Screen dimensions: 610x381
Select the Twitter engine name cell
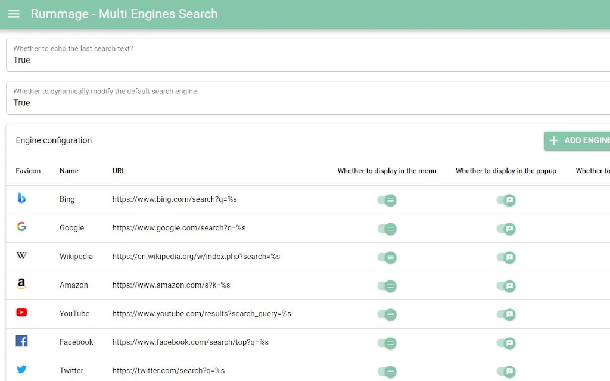(x=71, y=371)
